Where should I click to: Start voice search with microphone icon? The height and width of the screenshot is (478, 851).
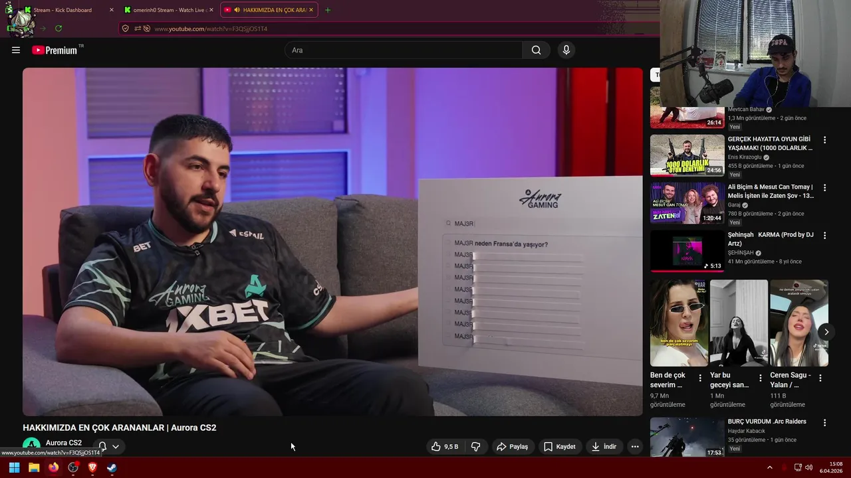click(566, 50)
